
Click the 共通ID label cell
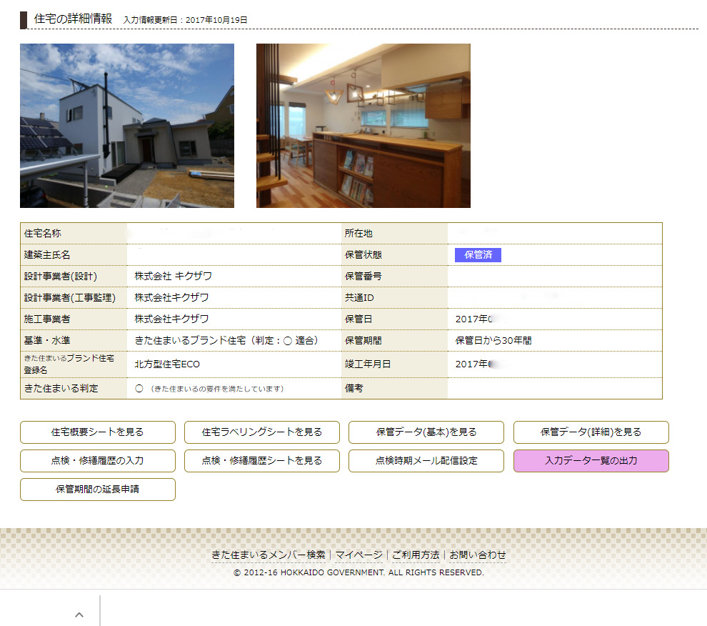(394, 298)
